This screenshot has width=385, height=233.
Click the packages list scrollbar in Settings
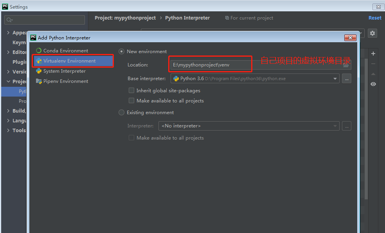click(366, 129)
